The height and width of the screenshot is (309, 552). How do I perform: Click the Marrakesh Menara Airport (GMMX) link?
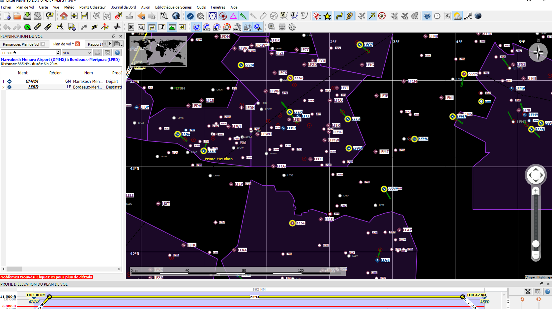tap(33, 60)
